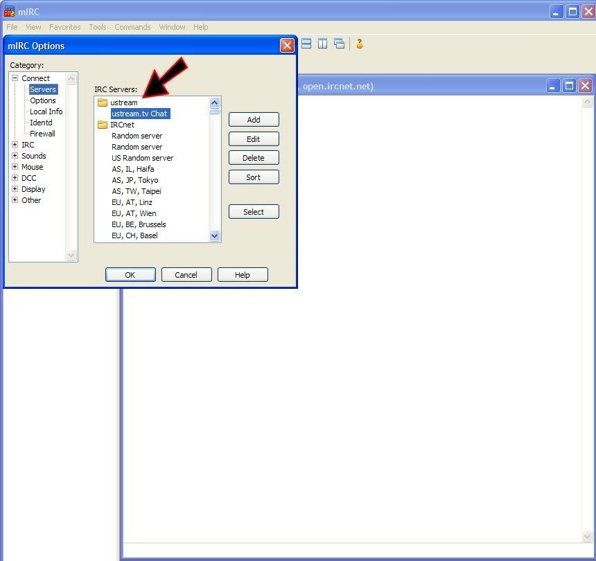Select Local Info in category tree
Viewport: 596px width, 561px height.
(46, 112)
